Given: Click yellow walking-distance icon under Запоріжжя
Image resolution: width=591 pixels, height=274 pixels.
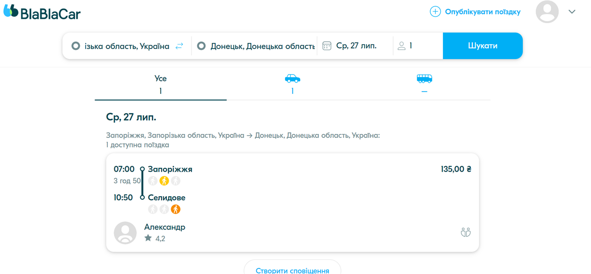Looking at the screenshot, I should point(164,181).
